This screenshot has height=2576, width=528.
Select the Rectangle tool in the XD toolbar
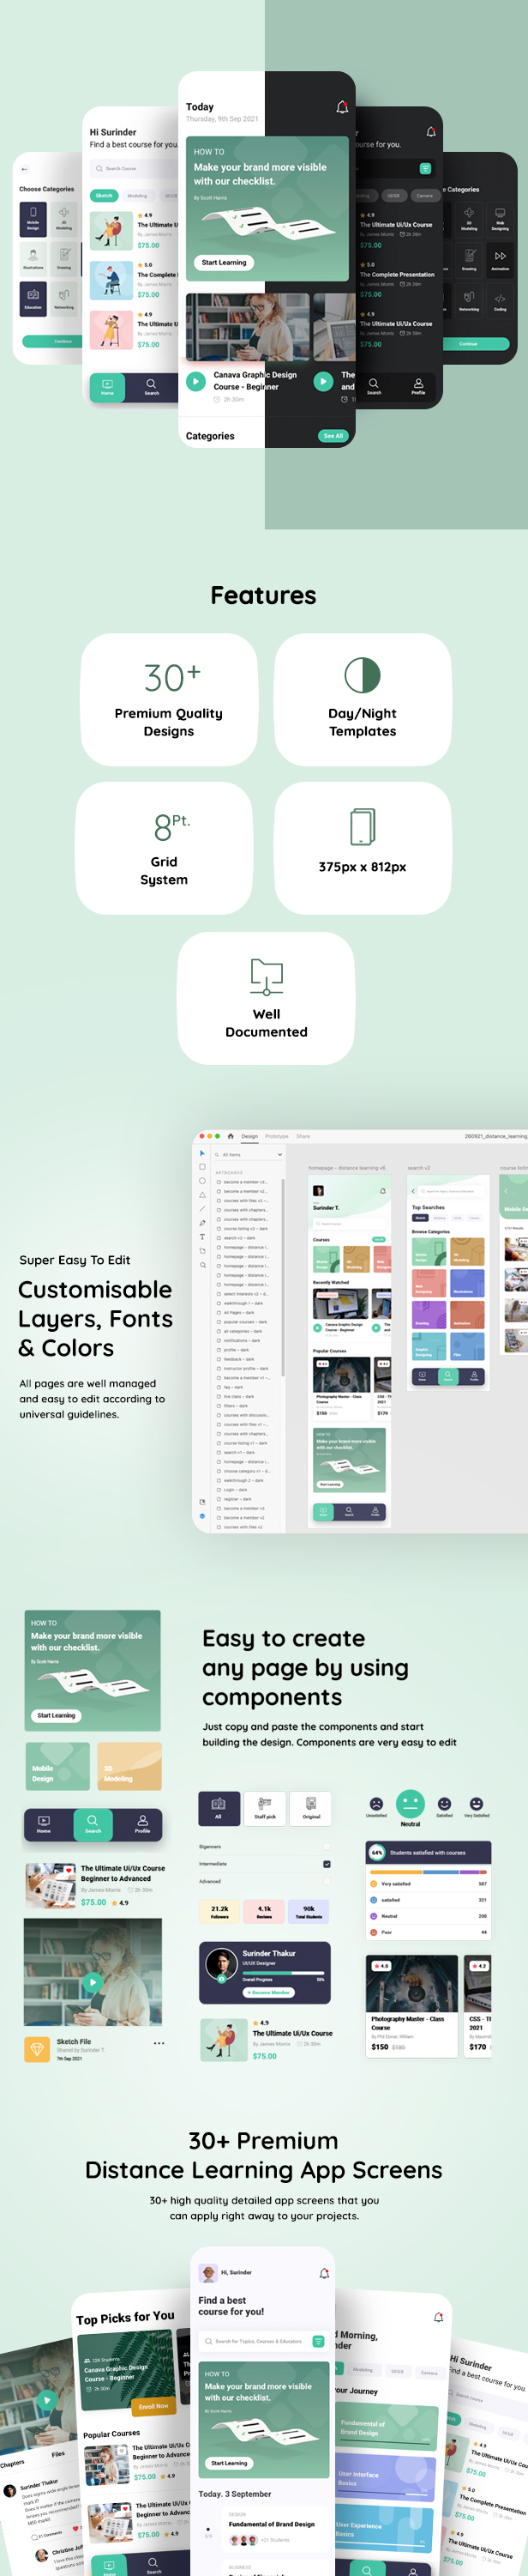pyautogui.click(x=201, y=1166)
